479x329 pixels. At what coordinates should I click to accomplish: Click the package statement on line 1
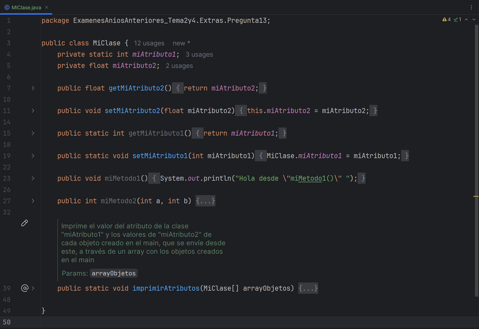(156, 21)
